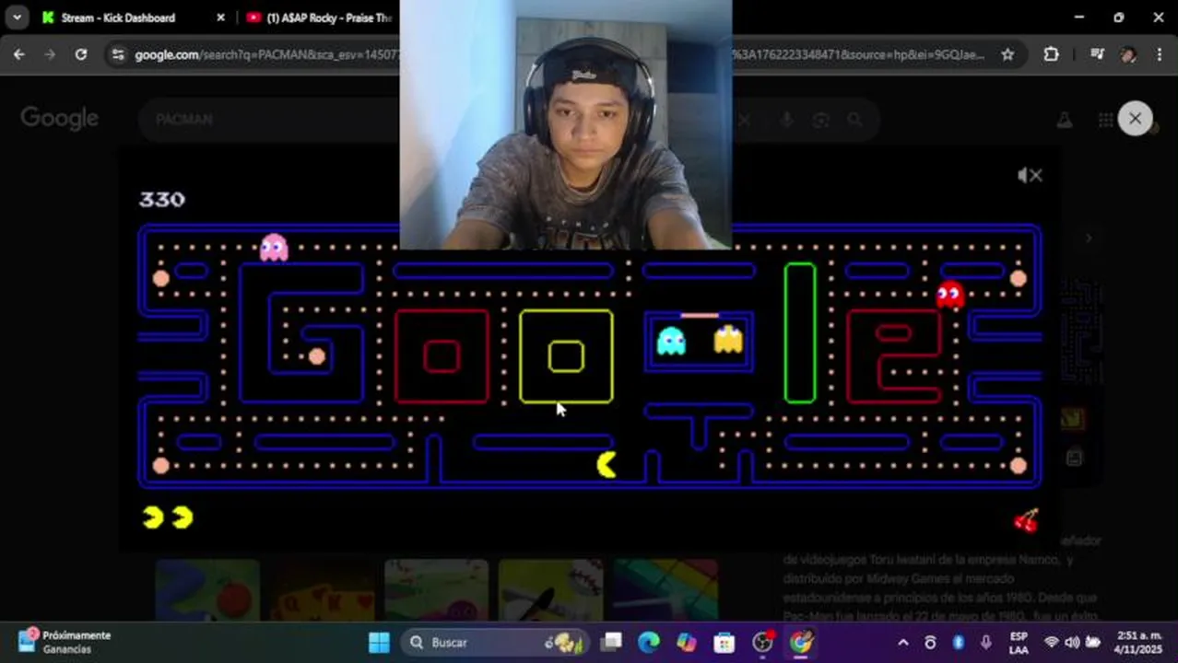Viewport: 1178px width, 663px height.
Task: Click the yellow O letter maze block
Action: coord(566,356)
